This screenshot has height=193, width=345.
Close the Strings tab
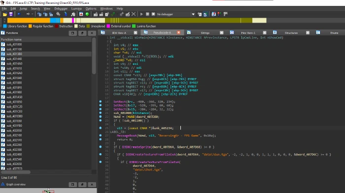pyautogui.click(x=222, y=33)
